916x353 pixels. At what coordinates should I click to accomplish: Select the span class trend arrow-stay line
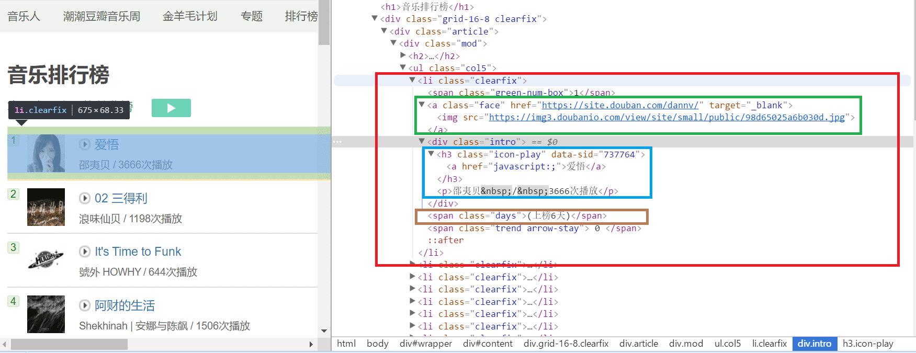tap(534, 228)
